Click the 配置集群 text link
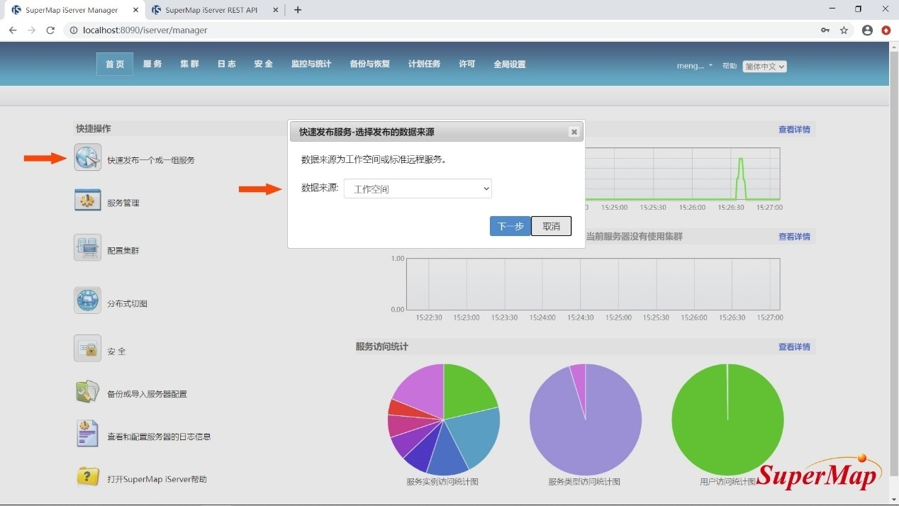 click(x=123, y=250)
